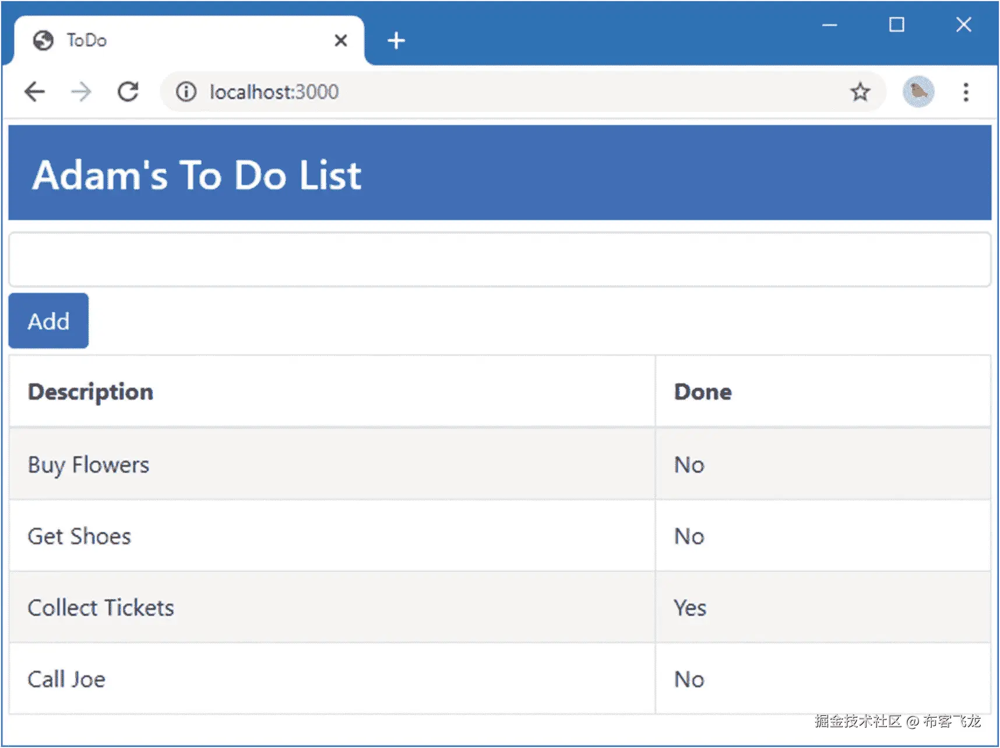Open a new browser tab
The height and width of the screenshot is (748, 1000).
coord(396,41)
